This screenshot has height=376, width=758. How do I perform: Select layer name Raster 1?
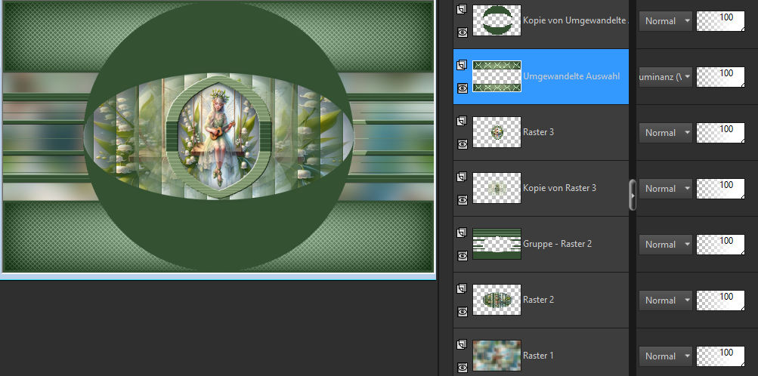click(x=538, y=356)
